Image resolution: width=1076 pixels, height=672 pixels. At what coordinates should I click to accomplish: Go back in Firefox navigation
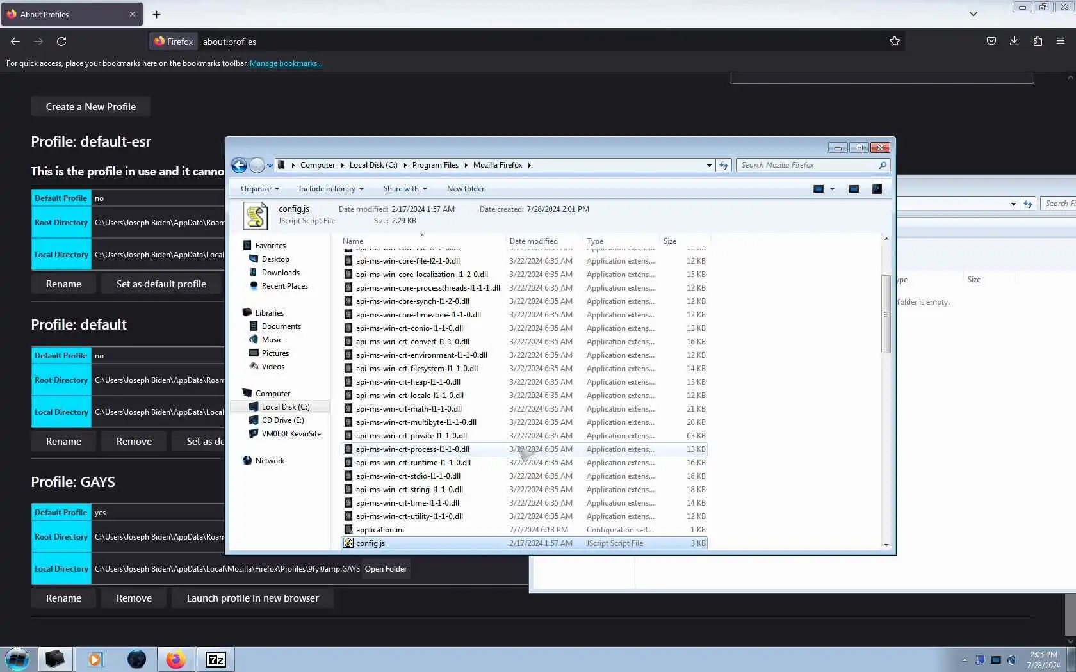coord(15,42)
